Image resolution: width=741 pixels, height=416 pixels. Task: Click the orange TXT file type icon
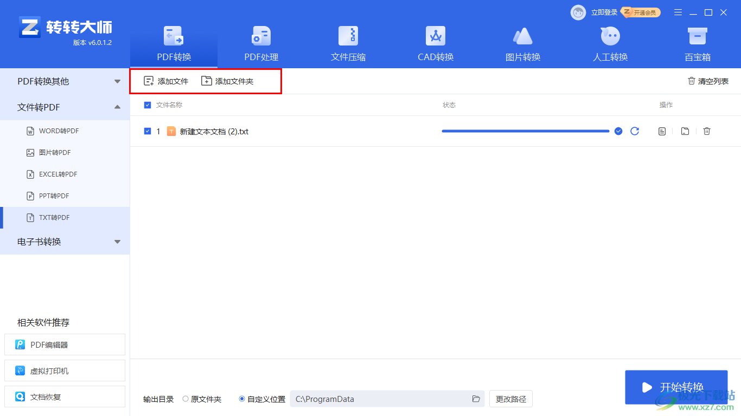pos(171,131)
